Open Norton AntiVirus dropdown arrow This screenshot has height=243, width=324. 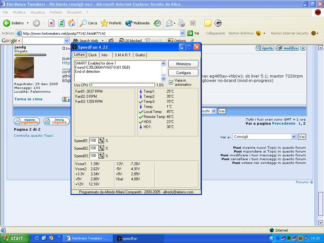tap(264, 33)
